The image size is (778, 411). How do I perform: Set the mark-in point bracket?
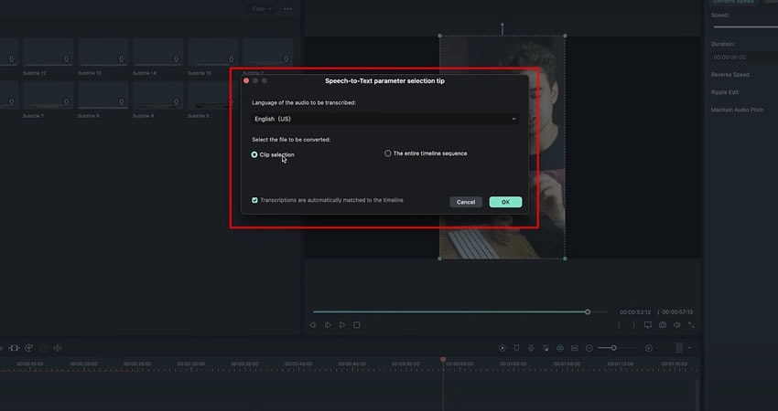[x=619, y=325]
